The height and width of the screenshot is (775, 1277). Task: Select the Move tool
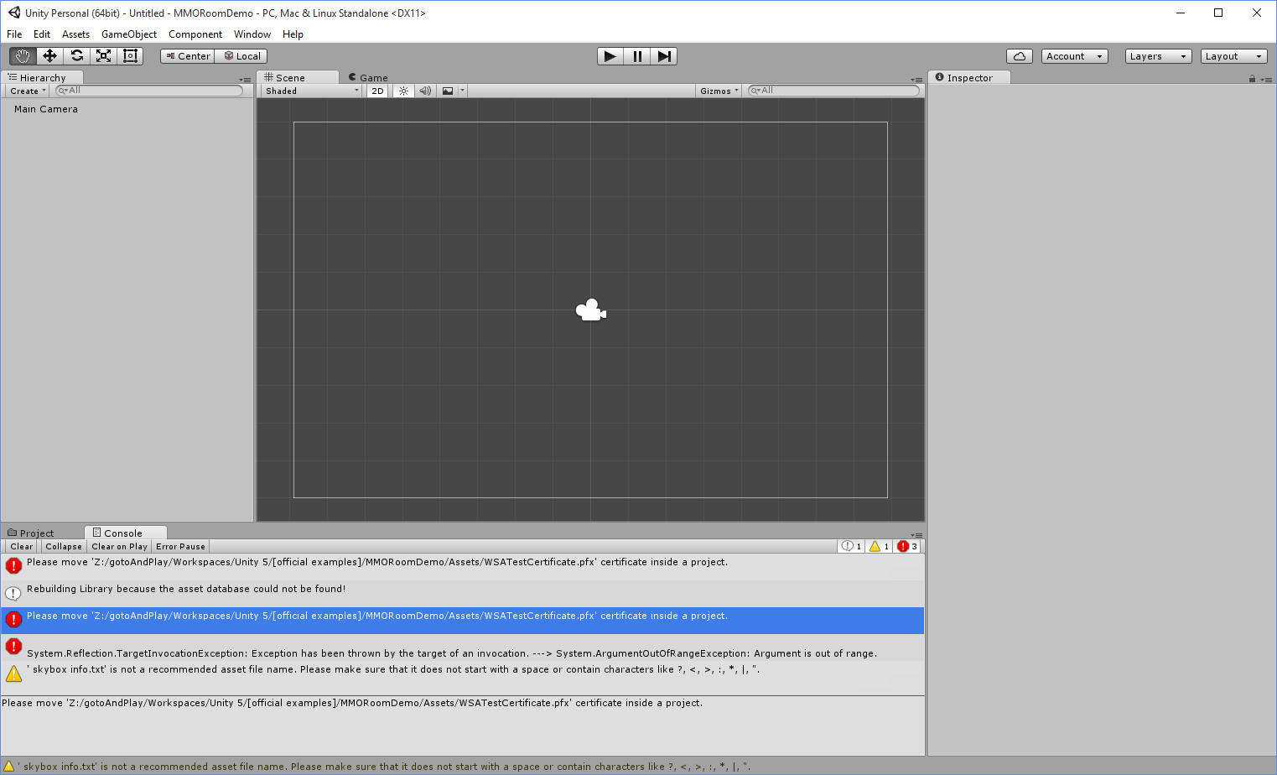pos(49,56)
